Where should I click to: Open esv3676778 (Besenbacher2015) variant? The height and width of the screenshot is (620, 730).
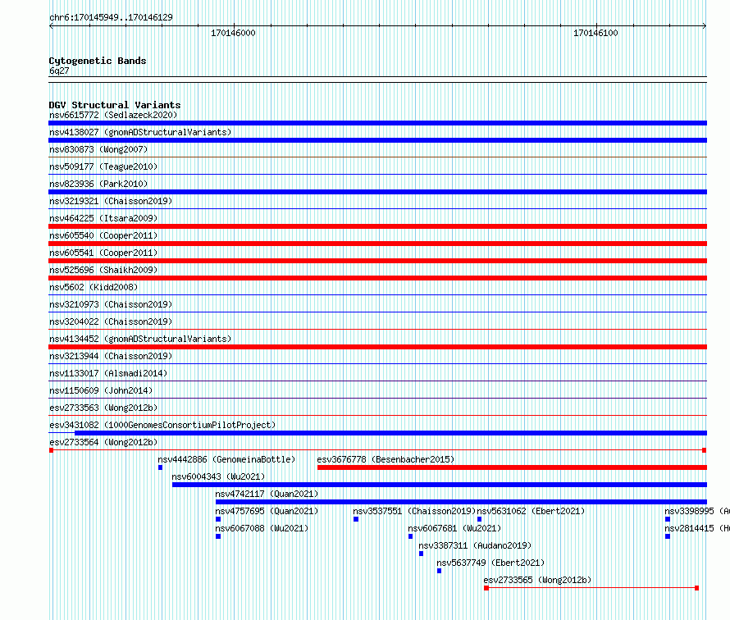pos(386,459)
